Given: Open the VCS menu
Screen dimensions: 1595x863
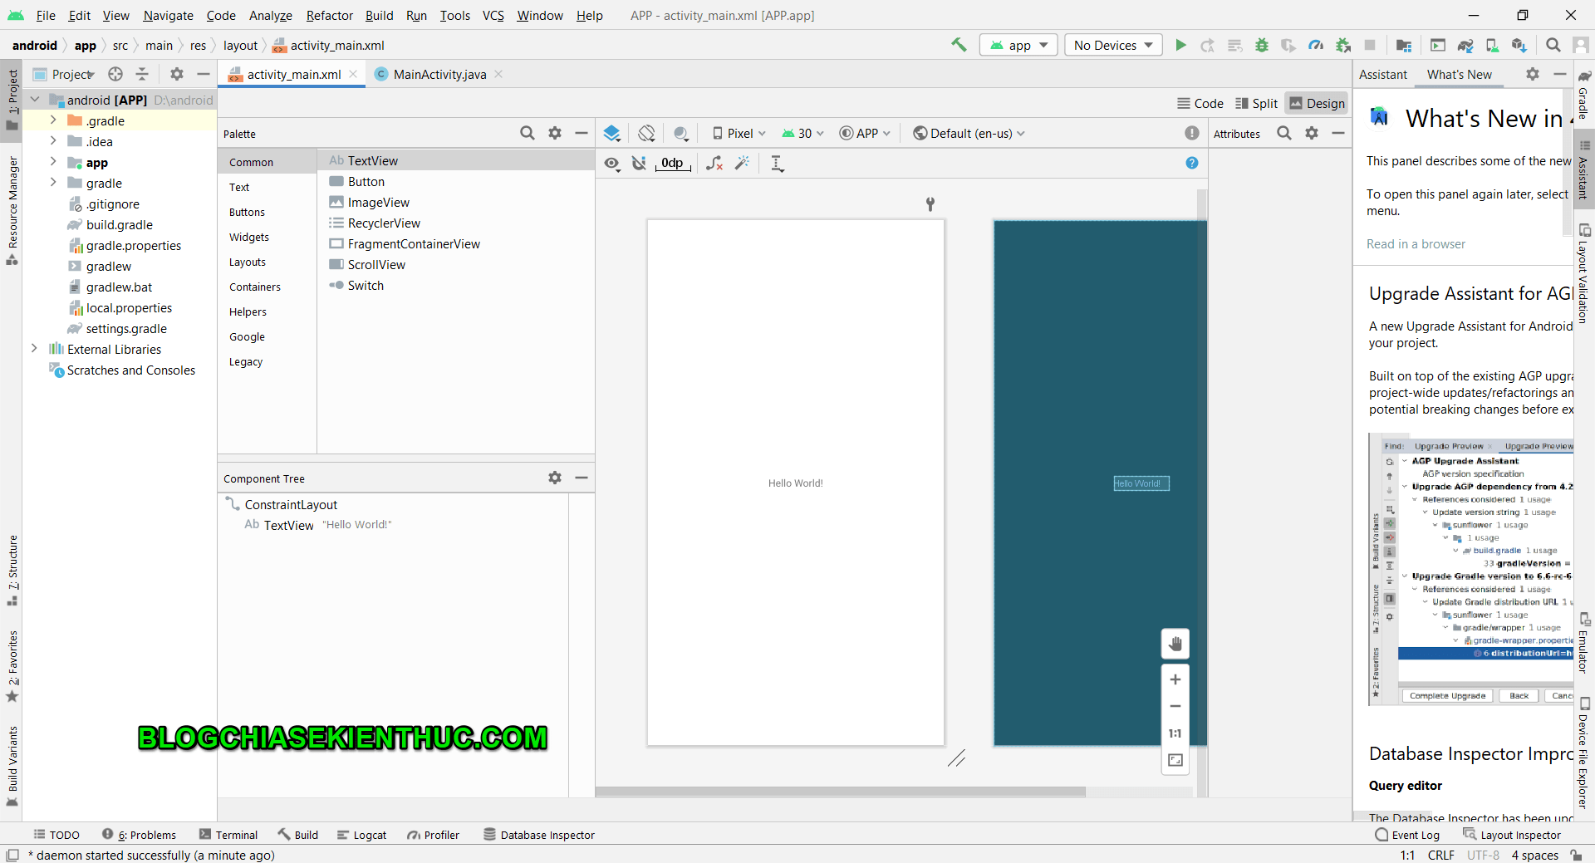Looking at the screenshot, I should pyautogui.click(x=493, y=15).
